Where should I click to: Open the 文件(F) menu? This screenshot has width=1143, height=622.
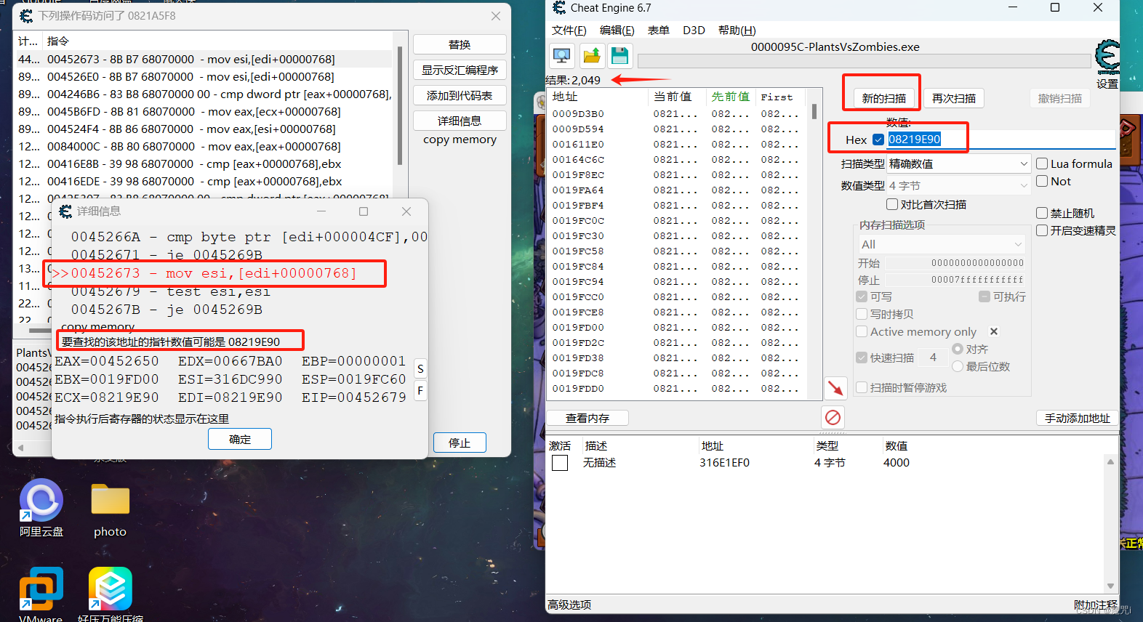coord(569,30)
